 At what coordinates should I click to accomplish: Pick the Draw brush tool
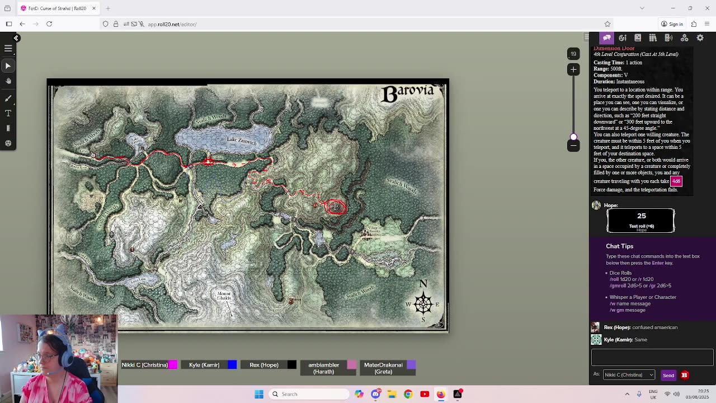tap(8, 99)
